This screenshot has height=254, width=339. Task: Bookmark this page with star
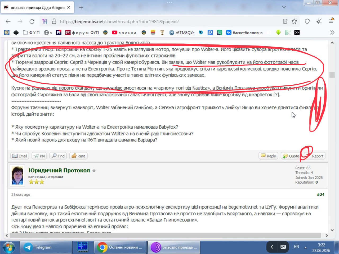click(294, 21)
